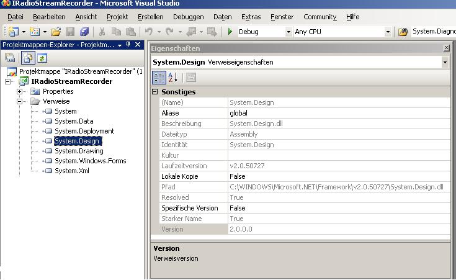This screenshot has width=456, height=280.
Task: Click the Copy icon in toolbar
Action: coord(117,32)
